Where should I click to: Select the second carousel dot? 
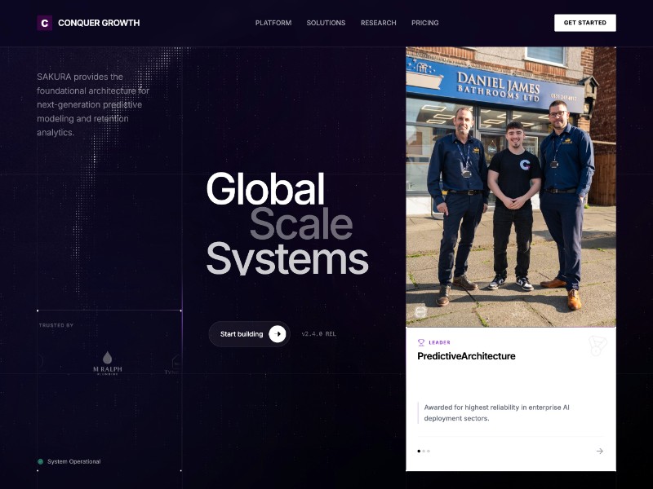[424, 451]
